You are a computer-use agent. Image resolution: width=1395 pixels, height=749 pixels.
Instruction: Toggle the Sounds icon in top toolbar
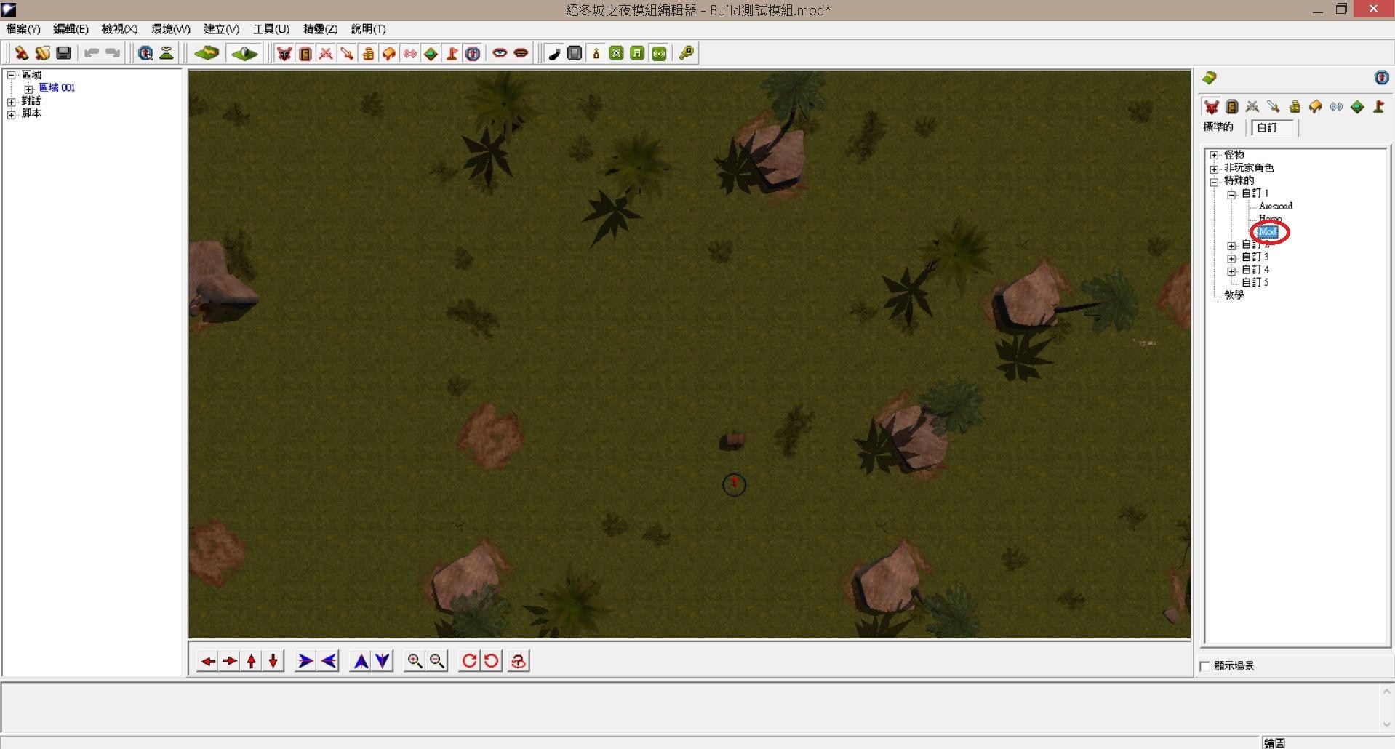click(x=410, y=53)
